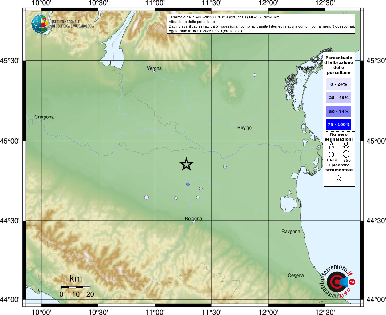Click the haisentitoilterremoto.it logo
This screenshot has width=386, height=315.
coord(337,281)
